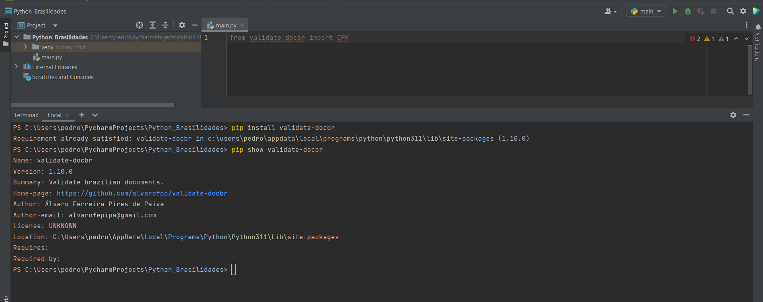Click line number 1 in gutter
This screenshot has width=763, height=302.
coord(206,37)
